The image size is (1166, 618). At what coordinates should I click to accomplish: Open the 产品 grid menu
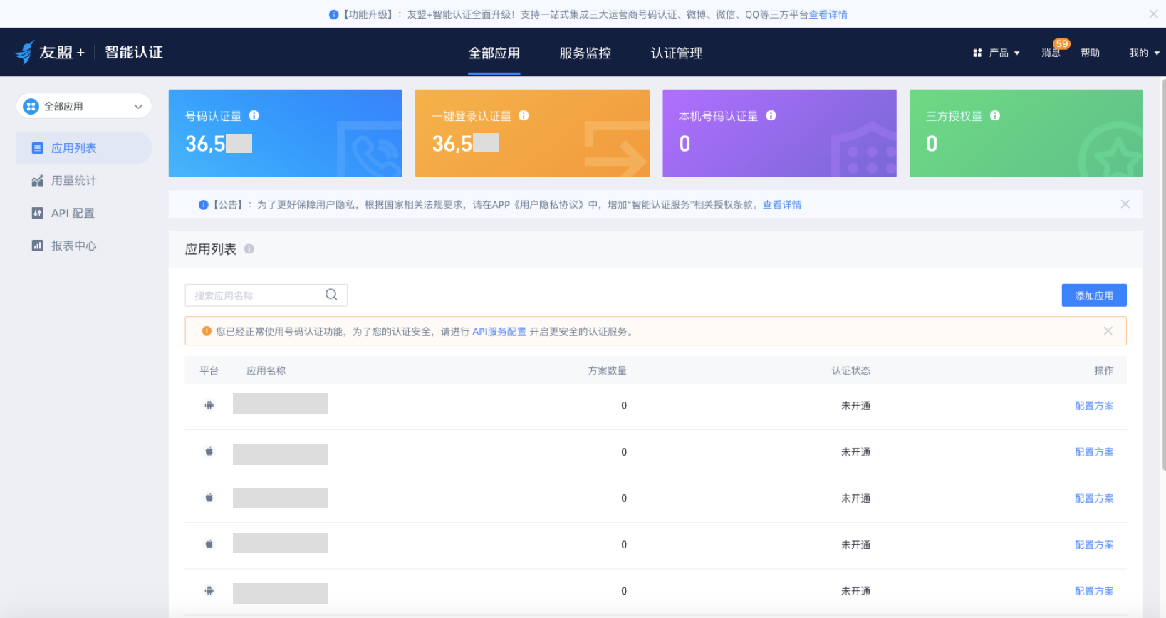[996, 53]
